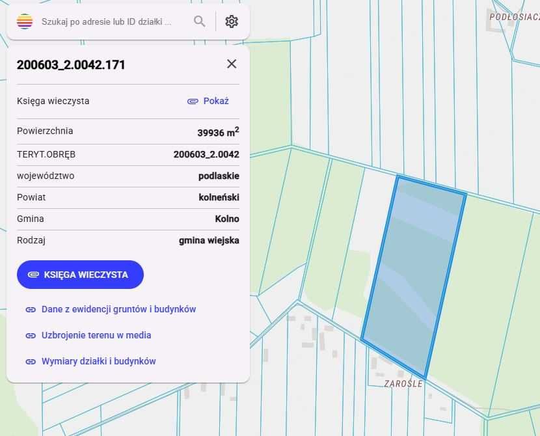Click the Powiat value kolneński

pos(219,197)
